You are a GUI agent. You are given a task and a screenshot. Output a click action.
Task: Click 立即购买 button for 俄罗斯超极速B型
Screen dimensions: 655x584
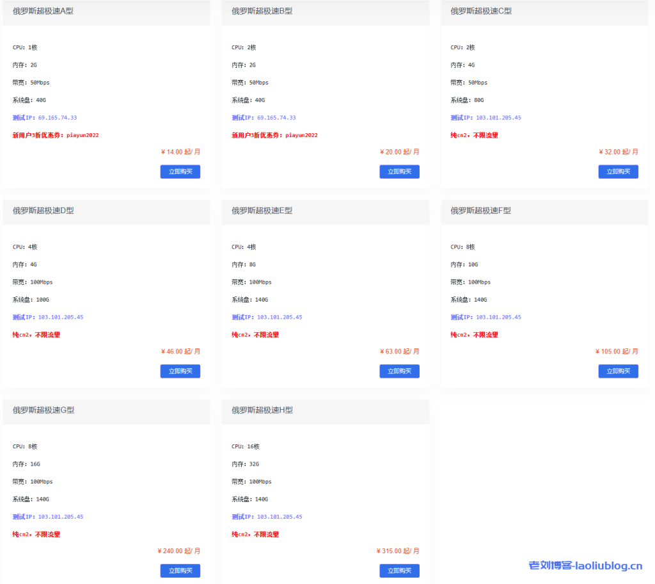point(399,172)
